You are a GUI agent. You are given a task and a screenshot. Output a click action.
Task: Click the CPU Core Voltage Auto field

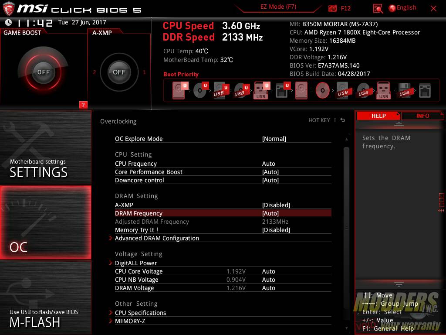point(268,271)
